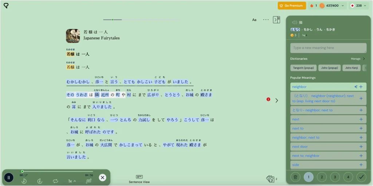This screenshot has height=186, width=373.
Task: Click the word 大広間
Action: [106, 145]
